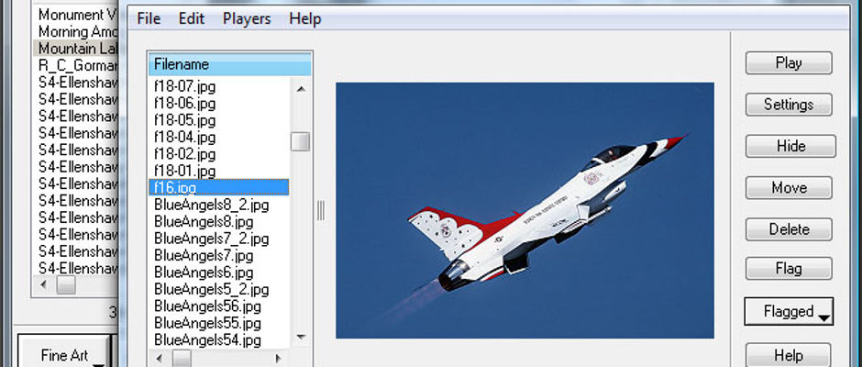
Task: Open the Edit menu
Action: coord(191,18)
